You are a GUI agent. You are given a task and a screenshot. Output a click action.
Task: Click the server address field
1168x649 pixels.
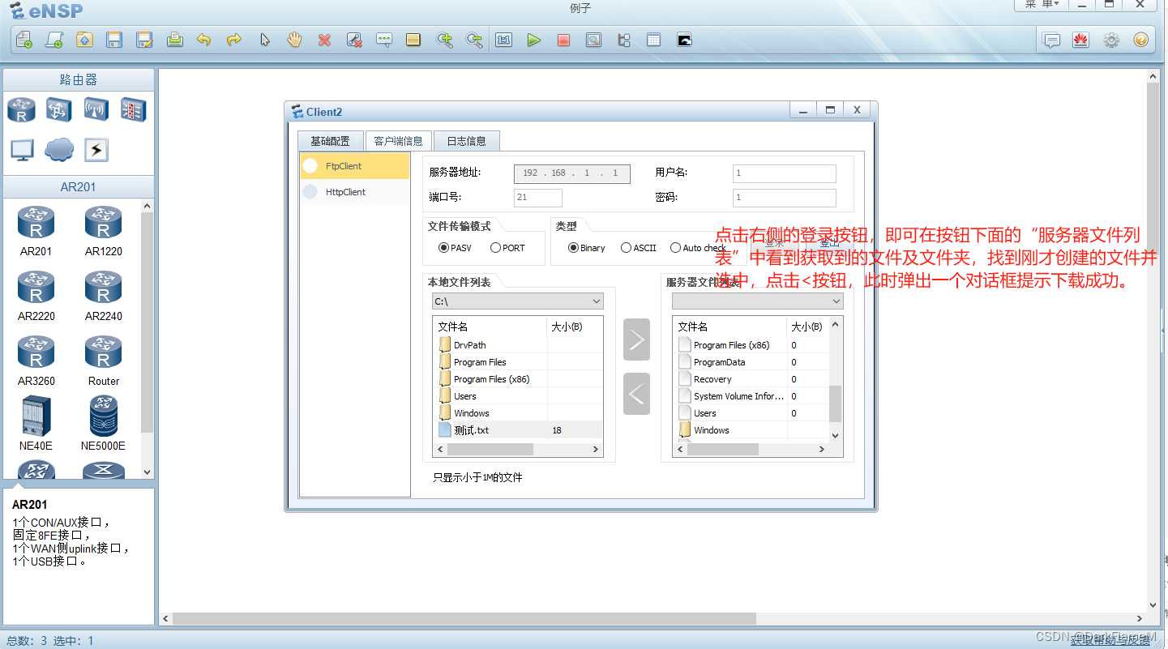pyautogui.click(x=572, y=173)
